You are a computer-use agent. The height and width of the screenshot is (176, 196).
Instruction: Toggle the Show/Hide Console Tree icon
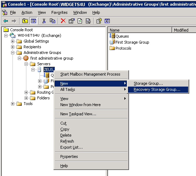[x=33, y=21]
